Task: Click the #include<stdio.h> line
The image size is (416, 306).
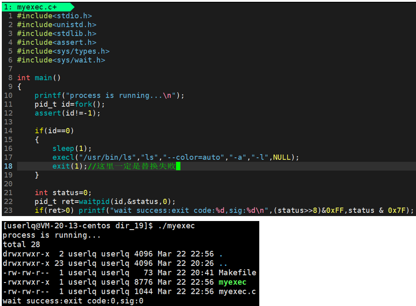Action: tap(54, 16)
